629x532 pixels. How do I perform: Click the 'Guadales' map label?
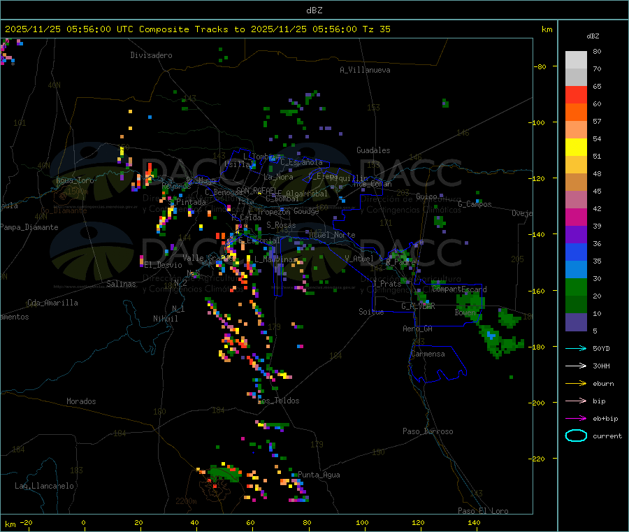pos(373,150)
